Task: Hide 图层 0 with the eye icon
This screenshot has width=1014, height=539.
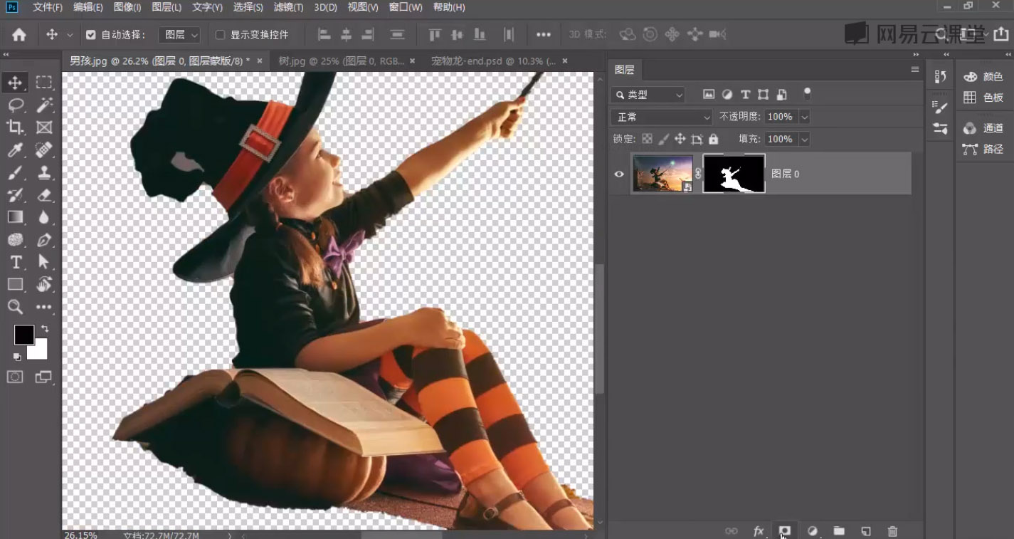Action: click(x=619, y=174)
